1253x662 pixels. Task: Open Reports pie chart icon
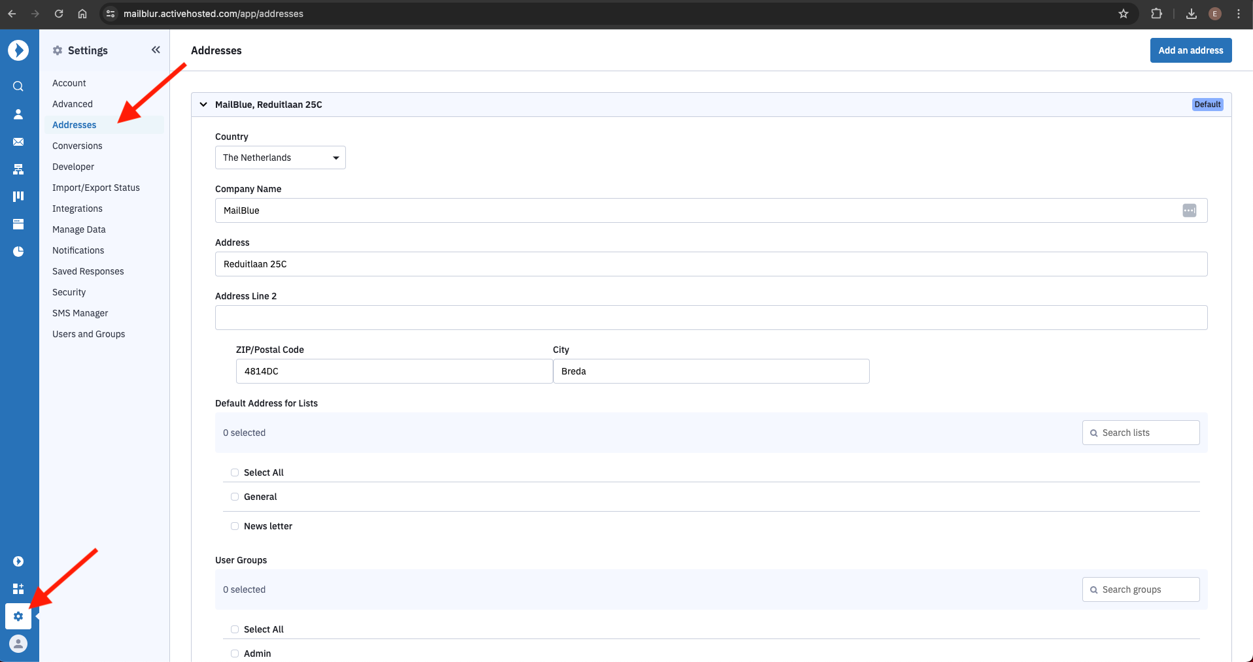point(18,252)
